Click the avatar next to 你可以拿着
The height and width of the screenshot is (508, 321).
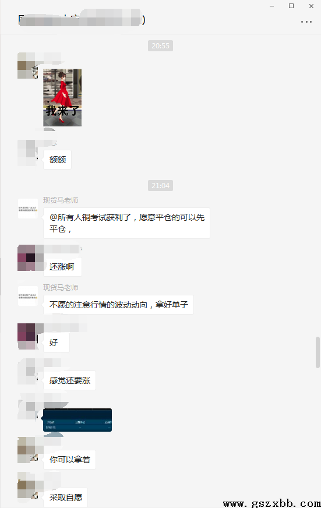tap(28, 450)
